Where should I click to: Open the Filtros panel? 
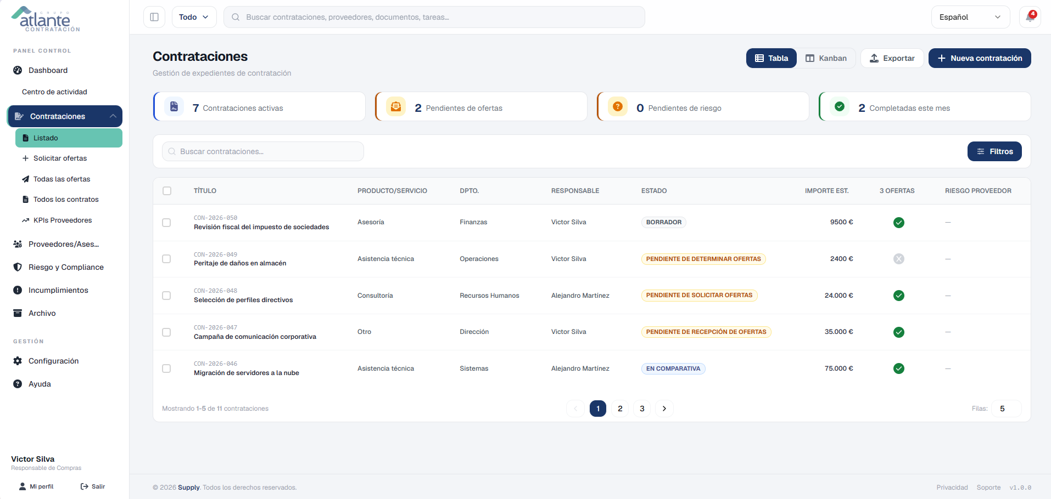click(994, 151)
